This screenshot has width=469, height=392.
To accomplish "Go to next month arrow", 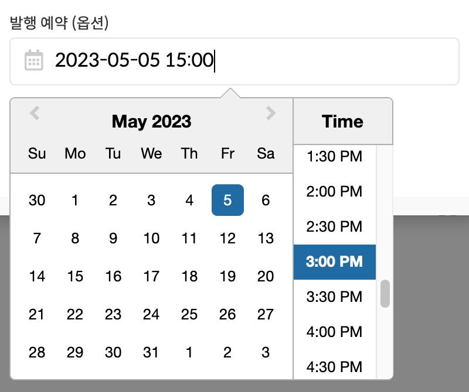I will pyautogui.click(x=270, y=113).
